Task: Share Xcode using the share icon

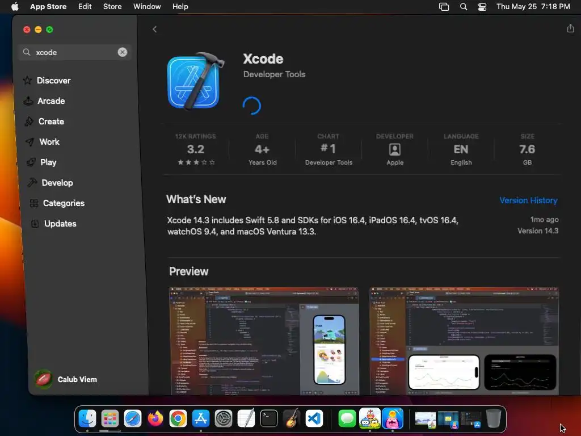Action: [570, 28]
